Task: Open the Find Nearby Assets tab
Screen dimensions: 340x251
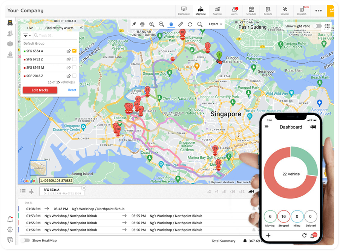Action: pyautogui.click(x=59, y=28)
